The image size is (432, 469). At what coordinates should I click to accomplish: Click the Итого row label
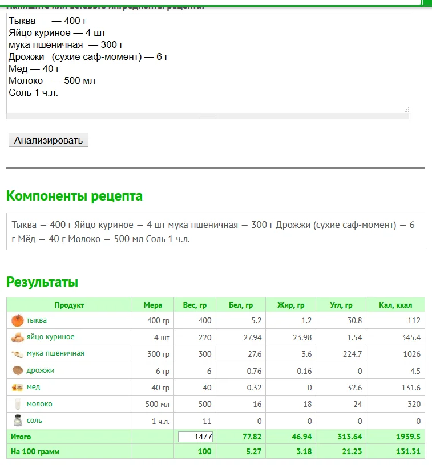(21, 437)
